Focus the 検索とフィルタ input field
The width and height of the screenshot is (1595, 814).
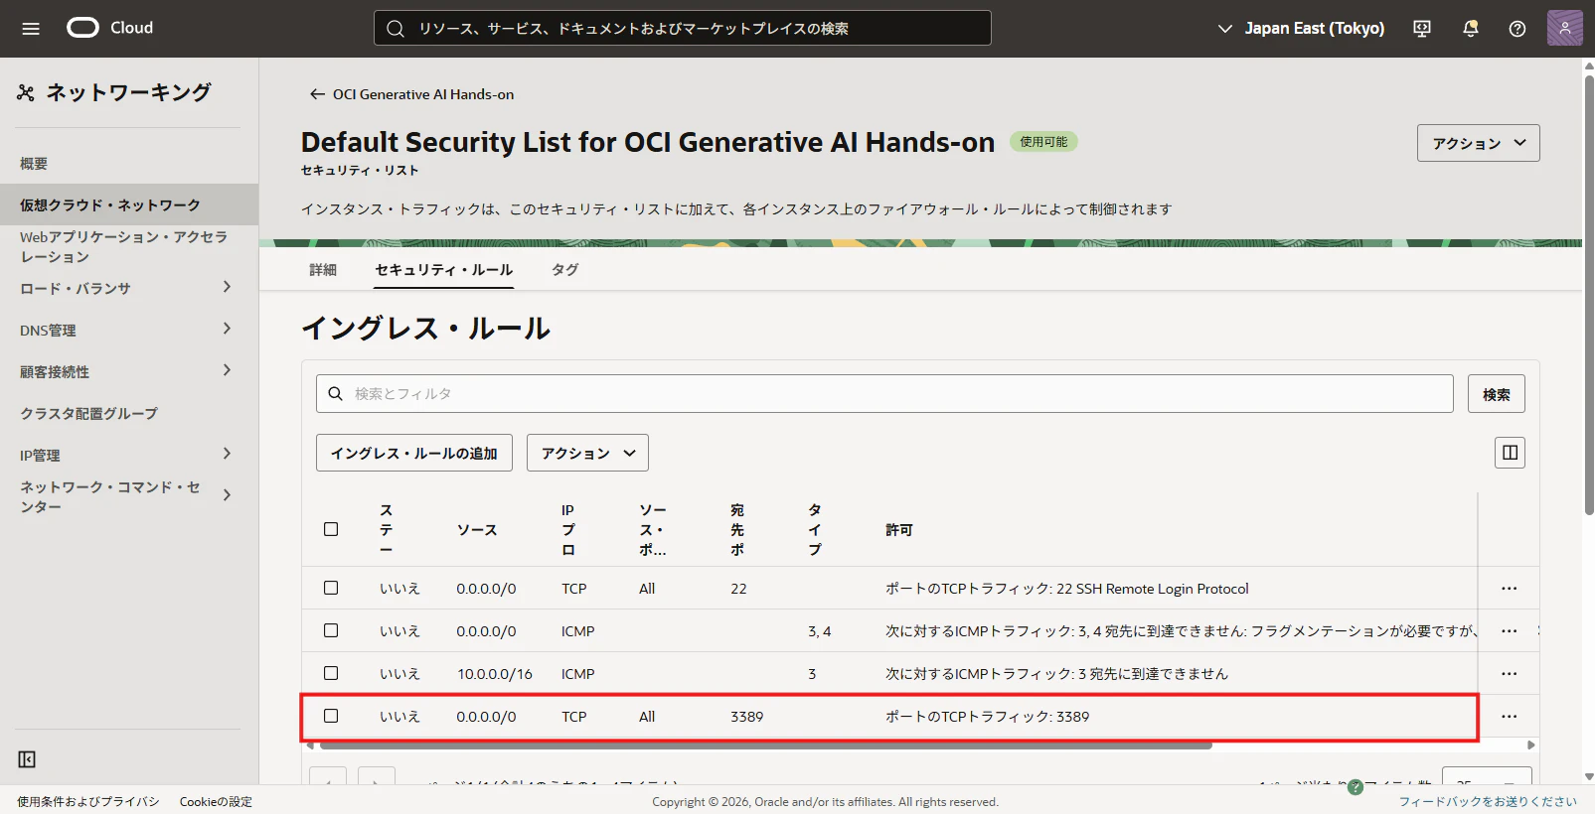pyautogui.click(x=884, y=394)
